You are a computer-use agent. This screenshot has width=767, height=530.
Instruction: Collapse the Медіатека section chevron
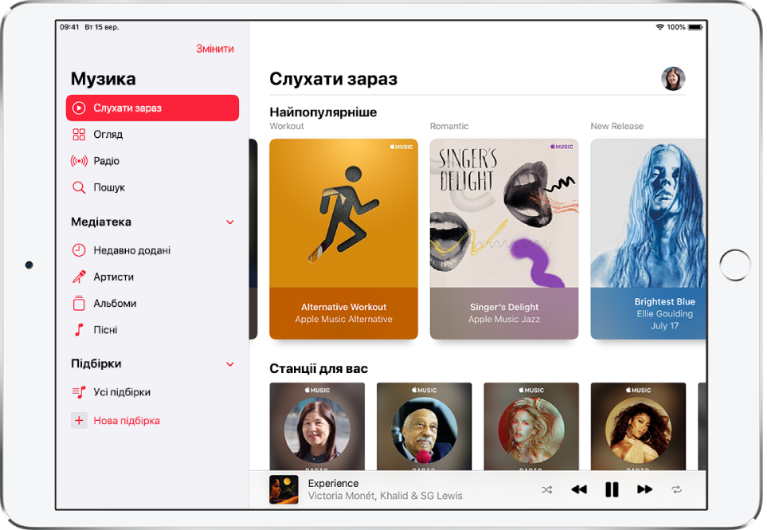[230, 222]
